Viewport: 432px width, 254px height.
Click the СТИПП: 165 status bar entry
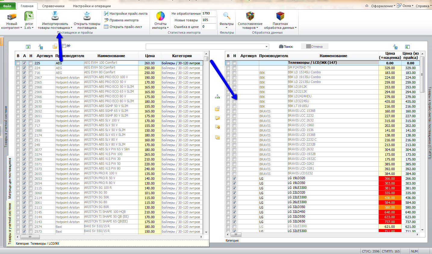[391, 251]
